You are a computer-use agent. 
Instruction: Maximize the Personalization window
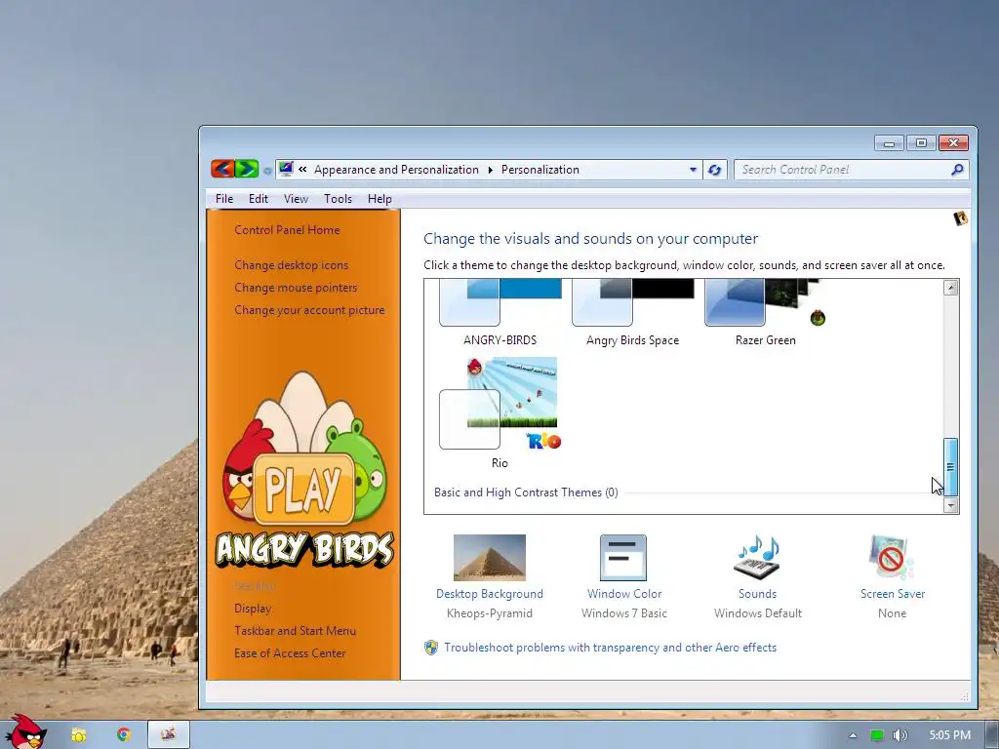(921, 143)
